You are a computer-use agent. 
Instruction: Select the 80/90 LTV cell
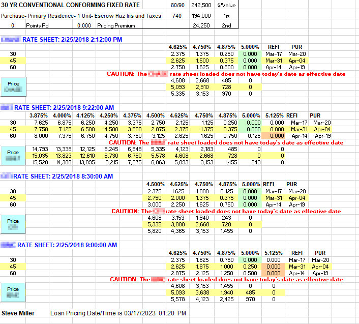coord(178,5)
